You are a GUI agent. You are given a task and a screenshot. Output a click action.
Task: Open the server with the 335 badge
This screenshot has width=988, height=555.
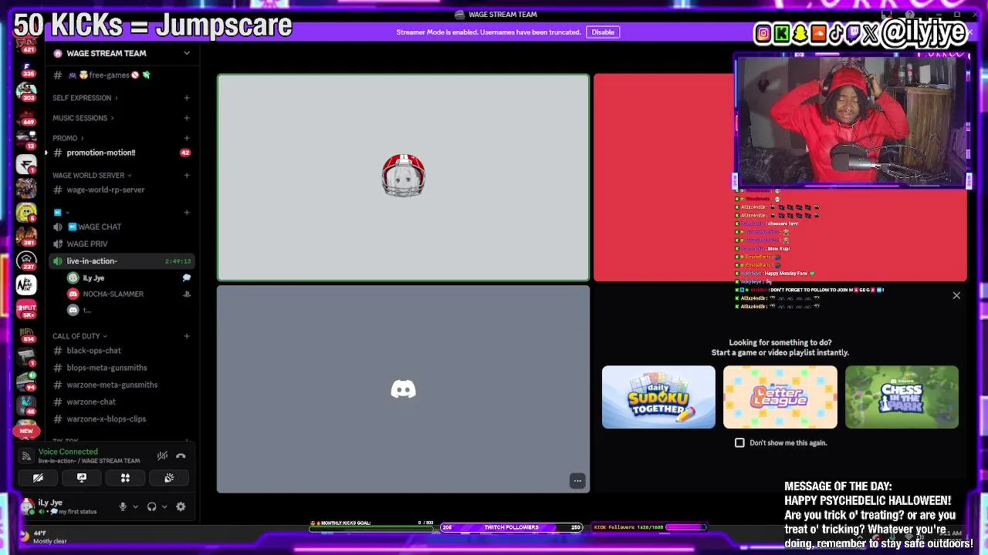point(26,68)
